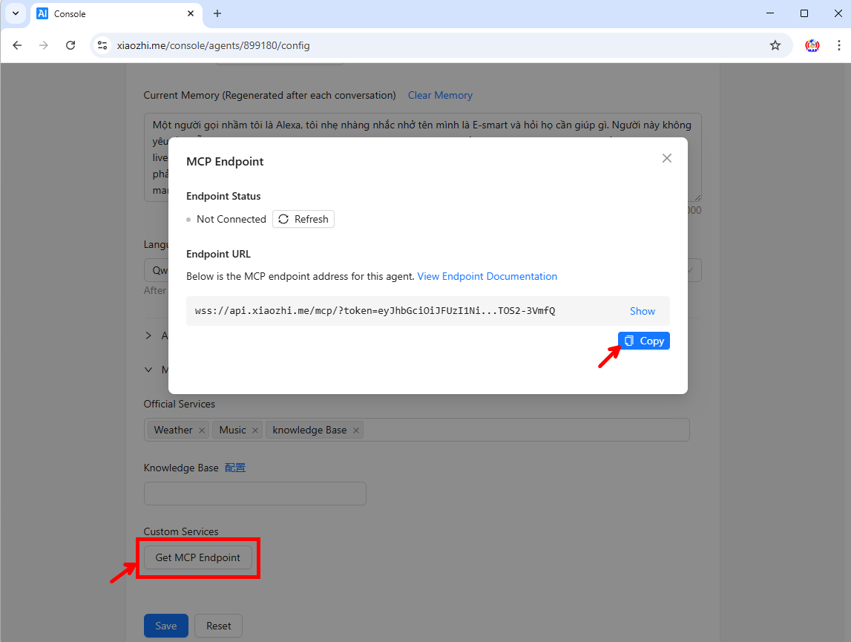Open Chrome's three-dot menu

(x=838, y=45)
